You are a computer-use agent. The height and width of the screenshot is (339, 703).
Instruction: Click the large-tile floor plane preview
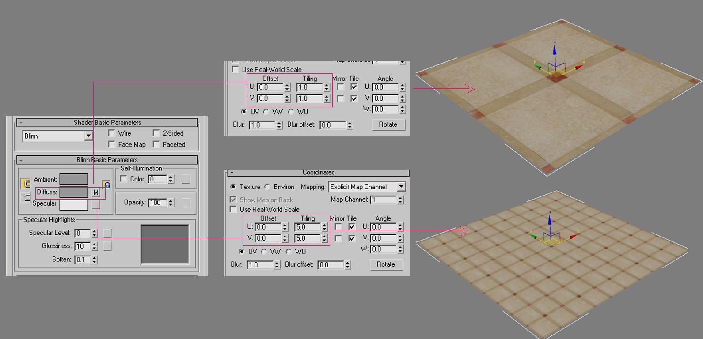coord(558,97)
